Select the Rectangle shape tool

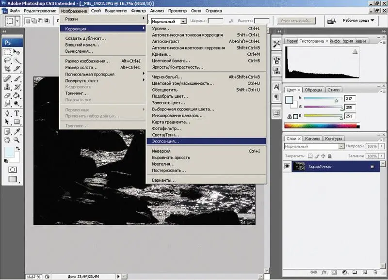point(16,122)
